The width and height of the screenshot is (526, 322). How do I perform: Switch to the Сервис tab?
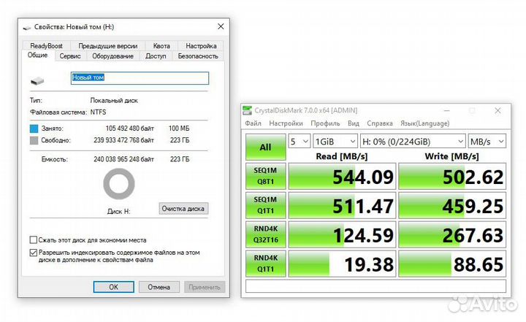(x=70, y=56)
